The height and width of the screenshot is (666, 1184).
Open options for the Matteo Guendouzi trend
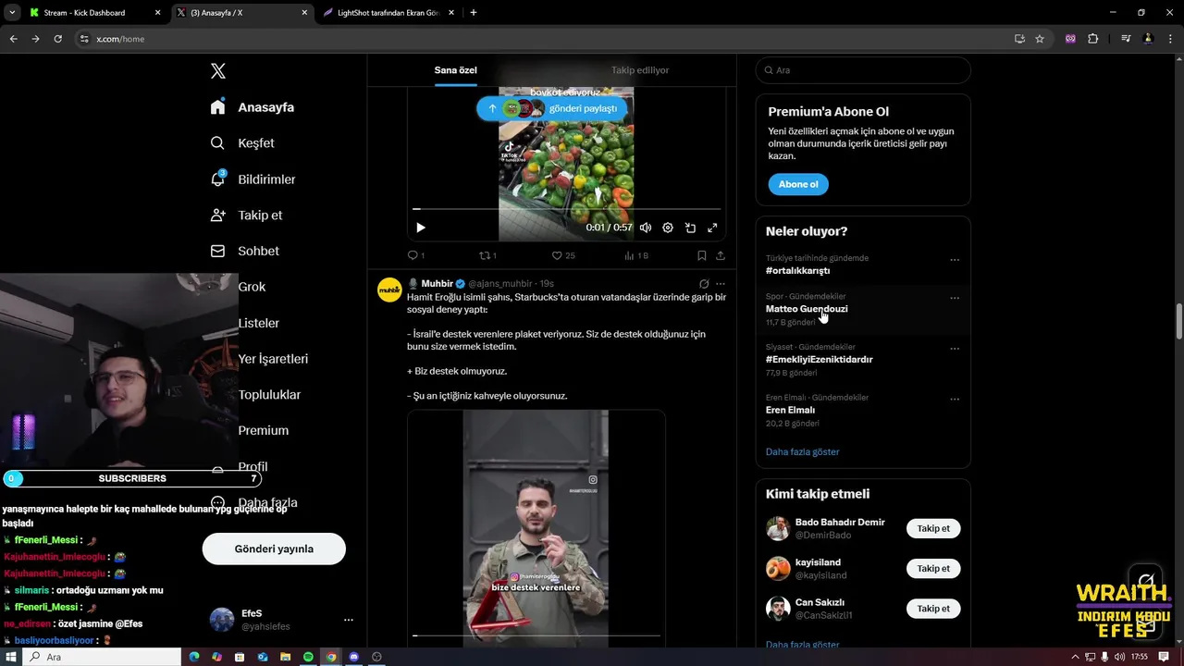(955, 298)
